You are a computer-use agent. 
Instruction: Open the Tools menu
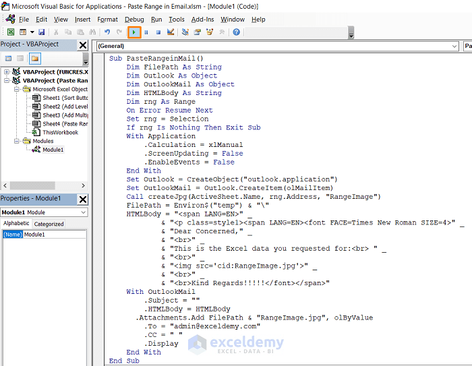tap(177, 20)
